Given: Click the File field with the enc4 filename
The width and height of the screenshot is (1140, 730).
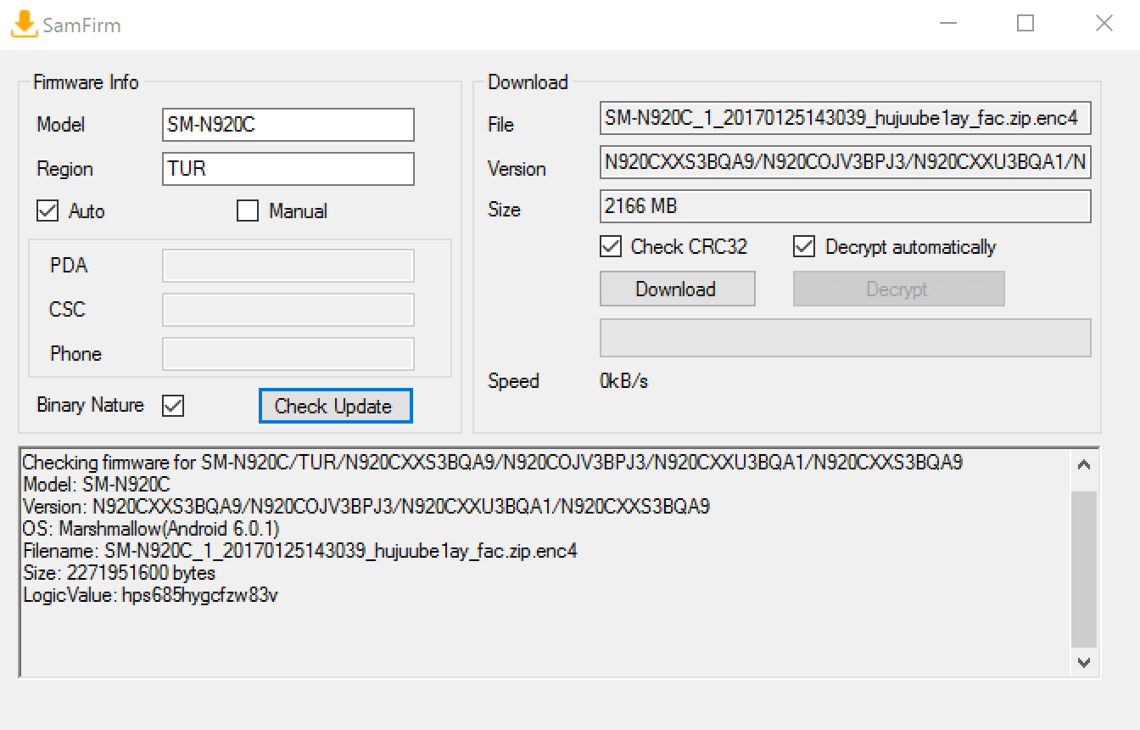Looking at the screenshot, I should [x=845, y=119].
